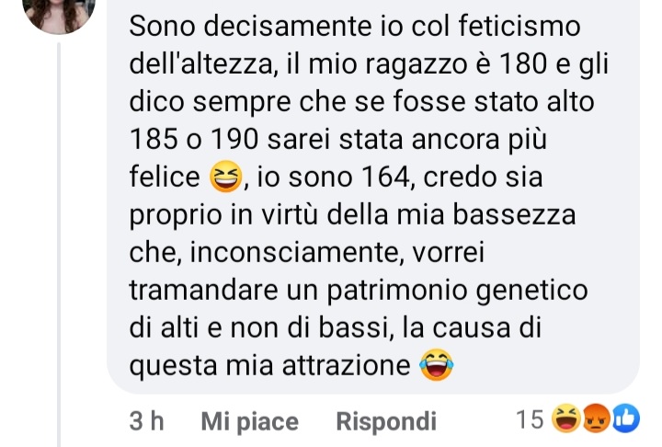The width and height of the screenshot is (662, 447).
Task: Click the laughing Haha reaction icon
Action: click(x=566, y=418)
